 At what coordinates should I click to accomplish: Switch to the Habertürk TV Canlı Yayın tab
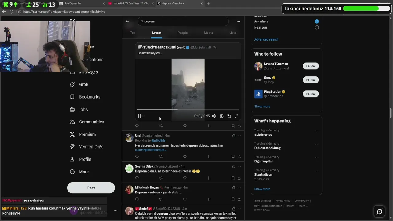(131, 3)
